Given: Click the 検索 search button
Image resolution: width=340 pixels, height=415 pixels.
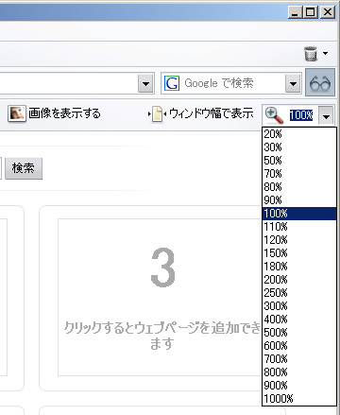Looking at the screenshot, I should pos(24,168).
